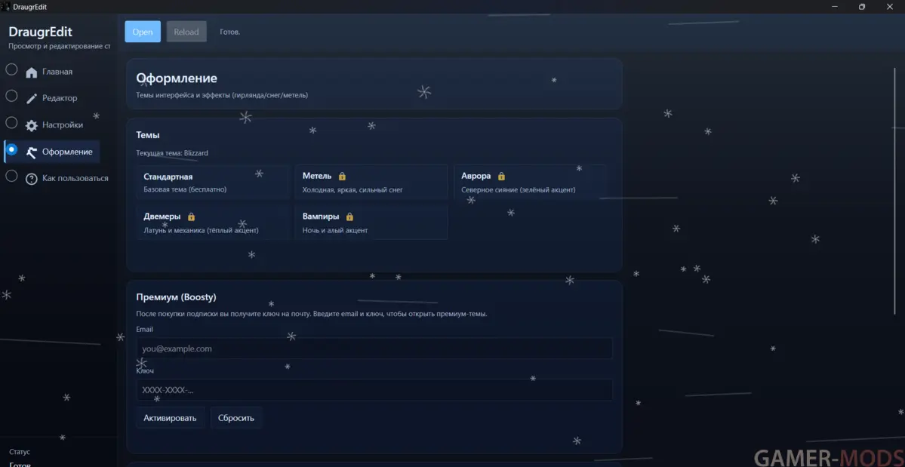Select the Главная radio button
The height and width of the screenshot is (467, 905).
point(11,70)
